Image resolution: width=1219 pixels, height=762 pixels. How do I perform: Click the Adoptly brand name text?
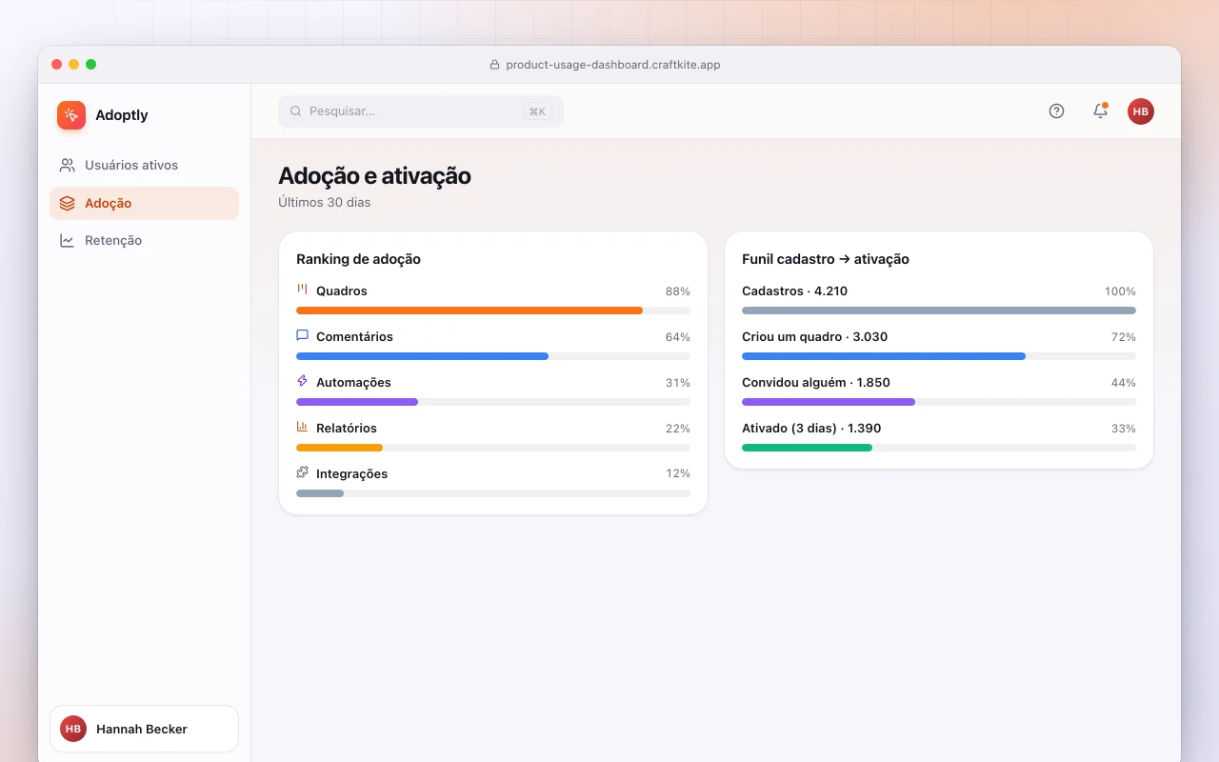pyautogui.click(x=122, y=115)
